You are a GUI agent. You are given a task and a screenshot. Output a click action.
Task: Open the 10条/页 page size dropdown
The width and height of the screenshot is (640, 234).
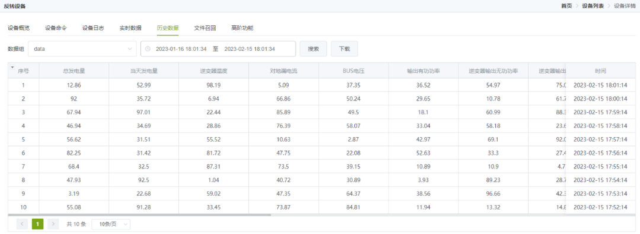pos(111,224)
